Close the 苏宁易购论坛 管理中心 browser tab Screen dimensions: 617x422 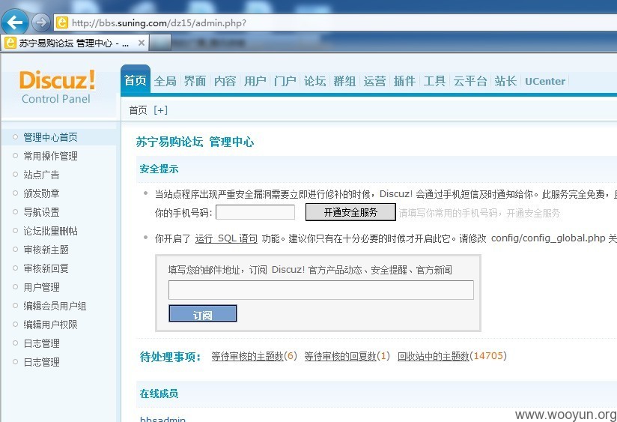pyautogui.click(x=142, y=43)
